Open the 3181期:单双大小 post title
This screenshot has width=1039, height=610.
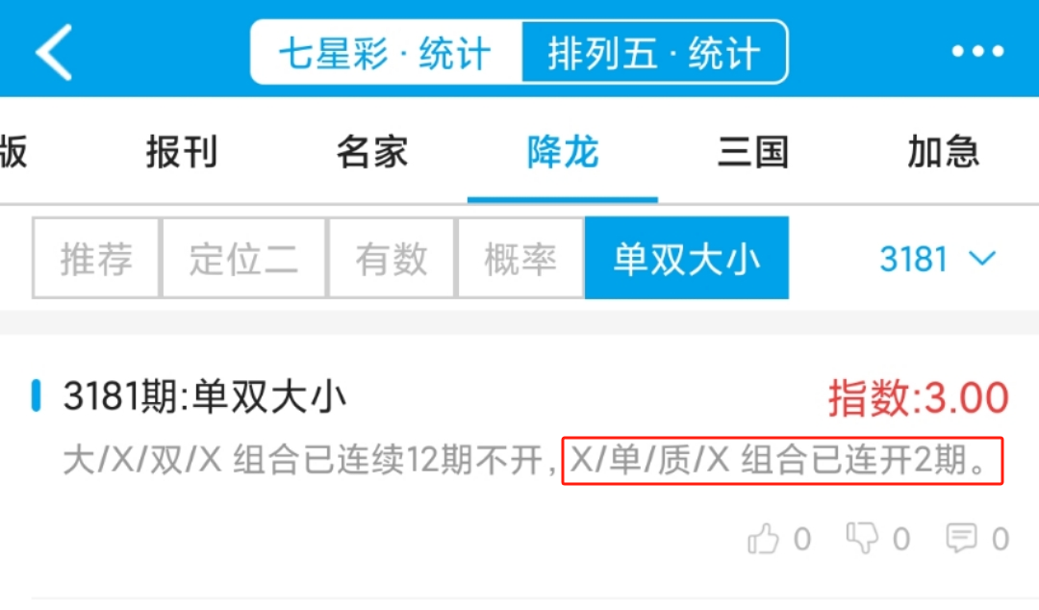click(x=205, y=397)
